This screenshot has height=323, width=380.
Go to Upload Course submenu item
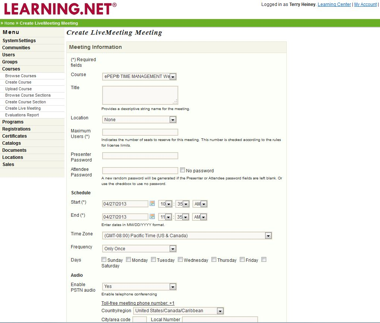(x=18, y=89)
